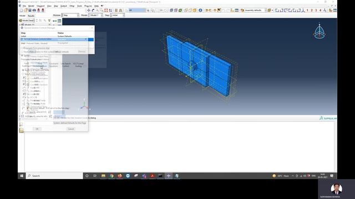Click the view triad compass in the viewport
Screen dimensions: 355x199
tap(319, 32)
